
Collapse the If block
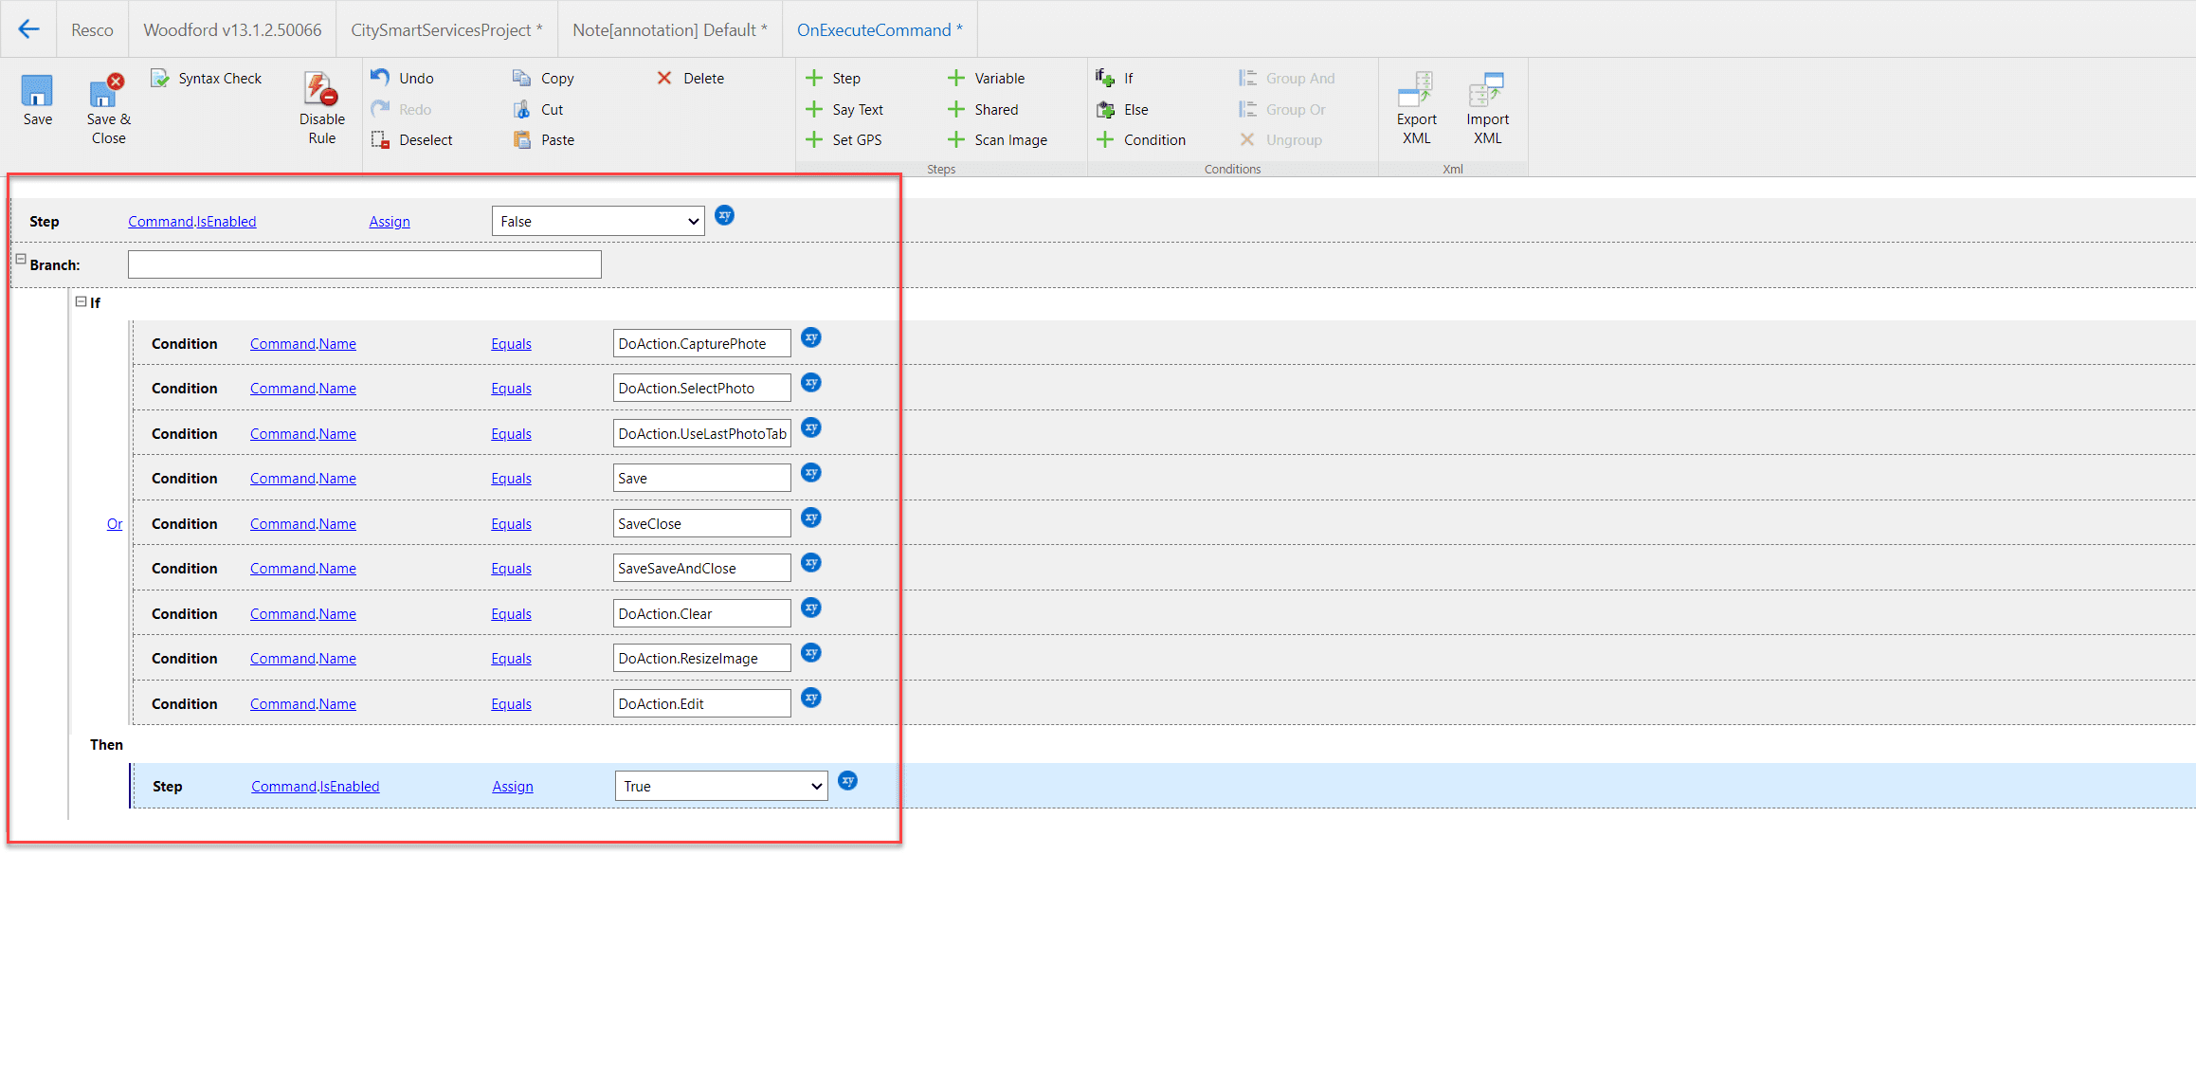tap(82, 301)
